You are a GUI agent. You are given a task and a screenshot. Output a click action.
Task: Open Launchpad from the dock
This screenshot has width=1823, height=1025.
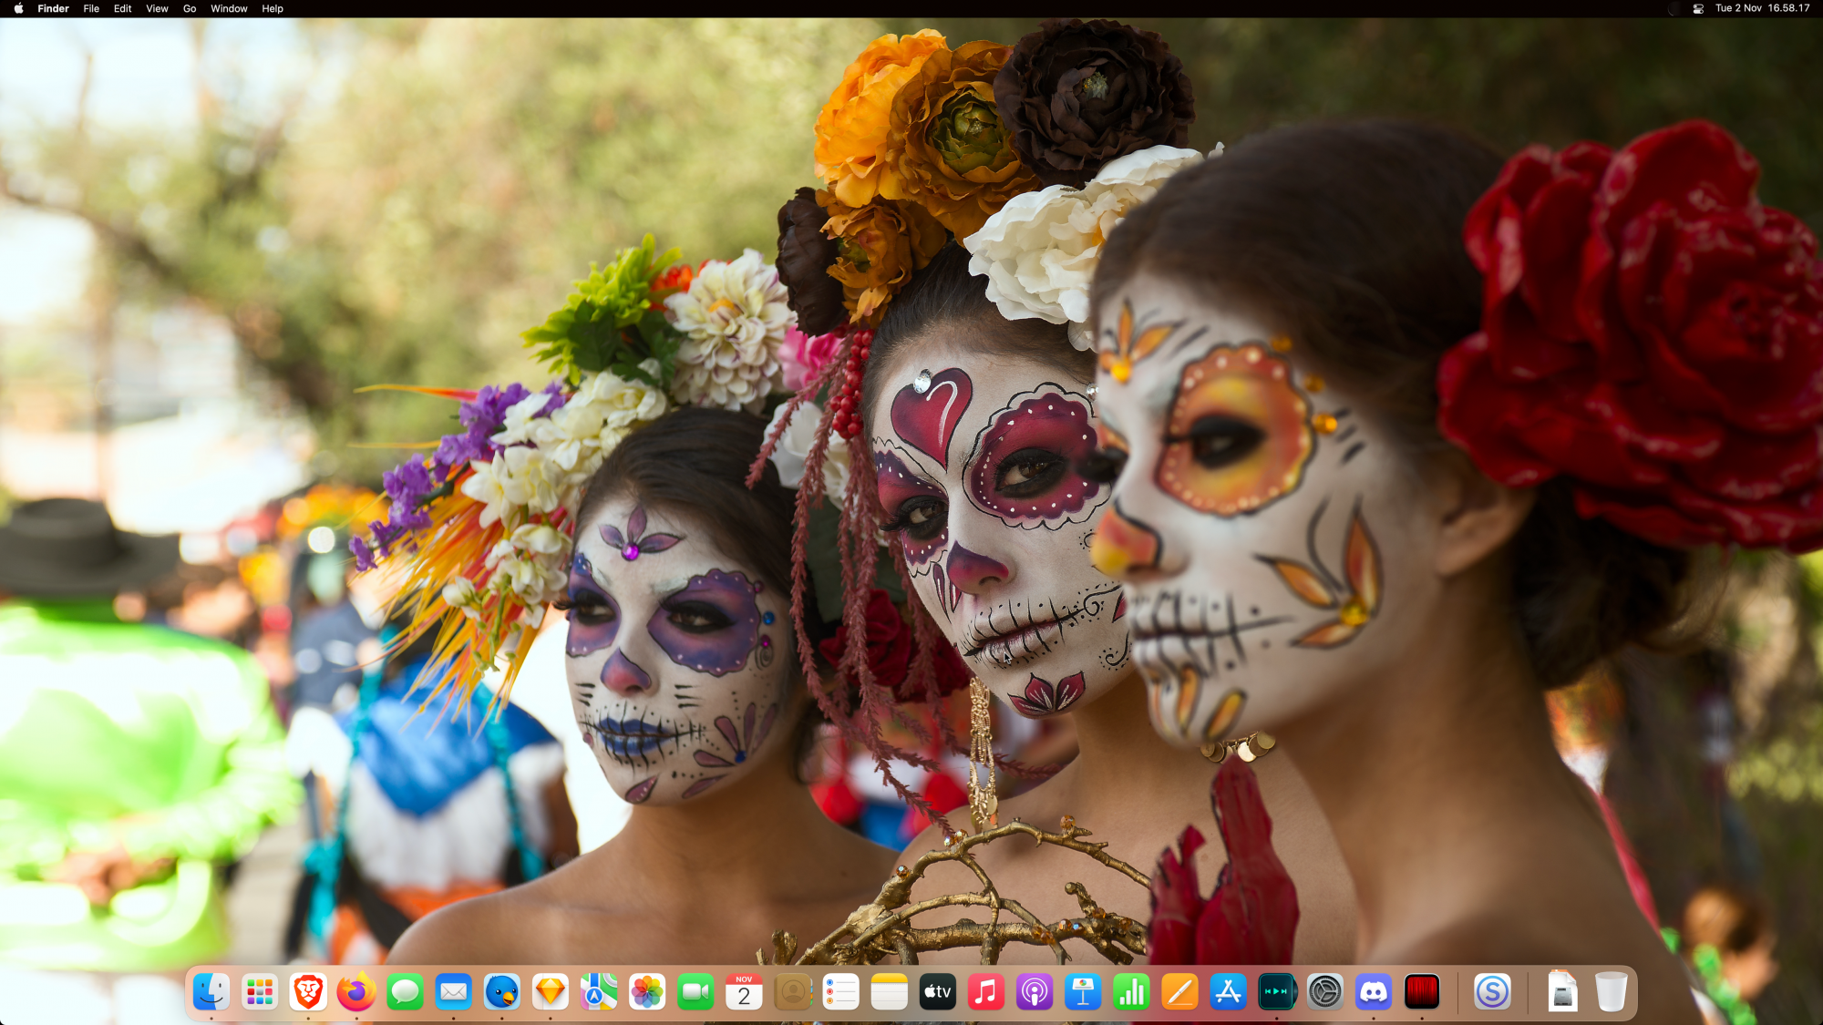260,991
